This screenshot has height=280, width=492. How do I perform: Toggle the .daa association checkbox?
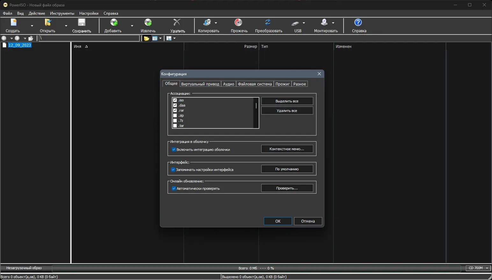pos(175,105)
